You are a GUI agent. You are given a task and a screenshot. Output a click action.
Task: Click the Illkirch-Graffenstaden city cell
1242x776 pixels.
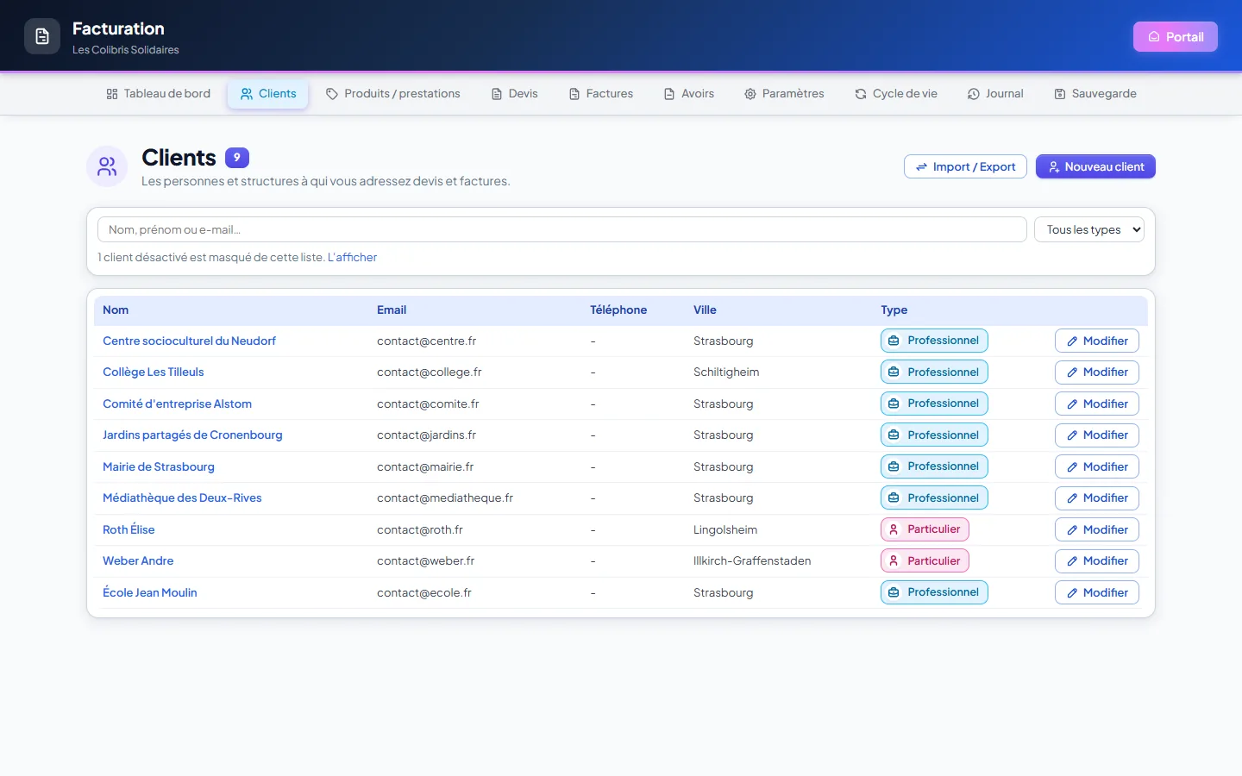pyautogui.click(x=752, y=561)
